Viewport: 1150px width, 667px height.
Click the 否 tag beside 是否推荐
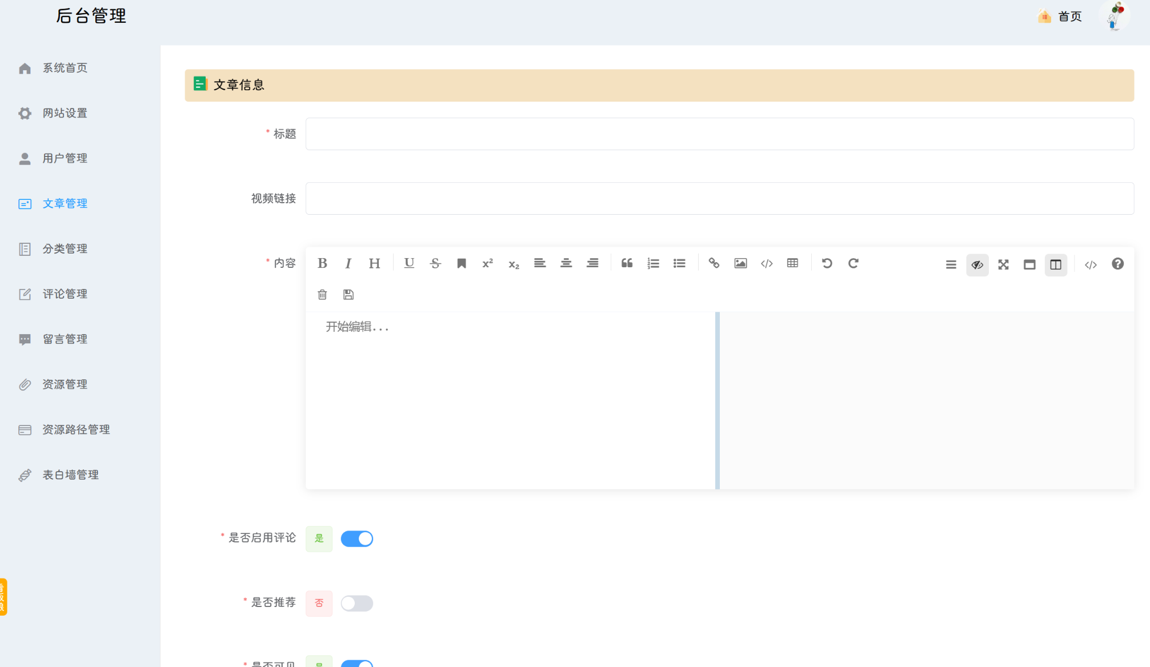pyautogui.click(x=319, y=603)
